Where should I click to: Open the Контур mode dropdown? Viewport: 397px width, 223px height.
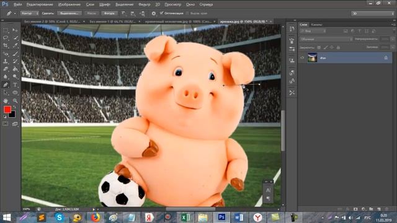(29, 13)
